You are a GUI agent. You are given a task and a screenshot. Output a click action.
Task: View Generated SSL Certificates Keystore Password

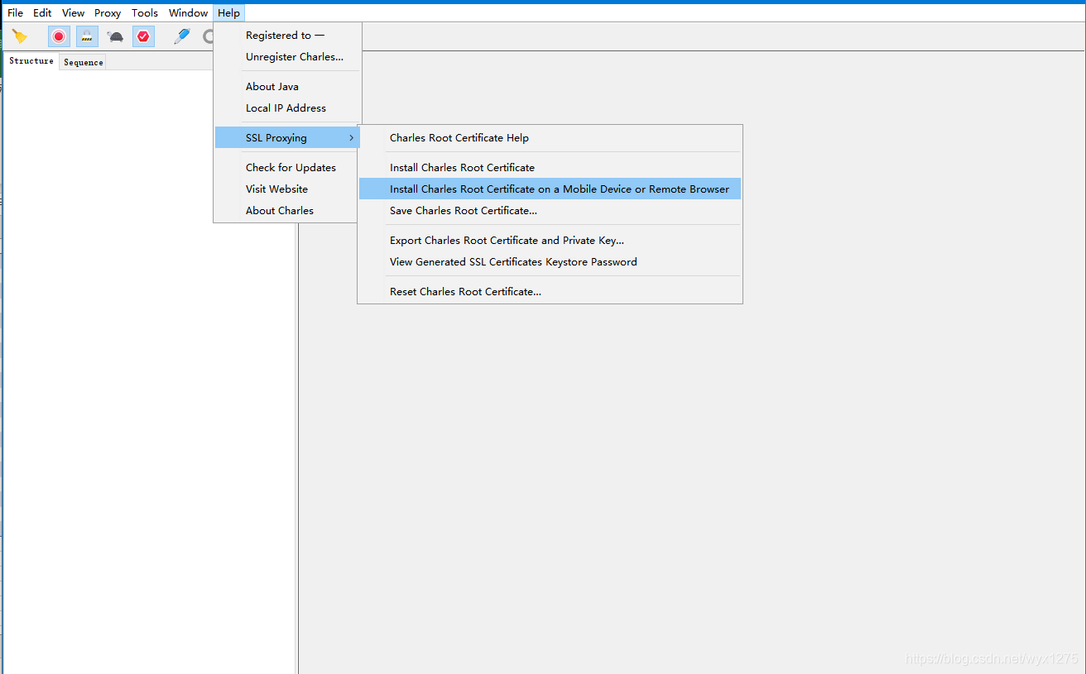click(x=550, y=262)
